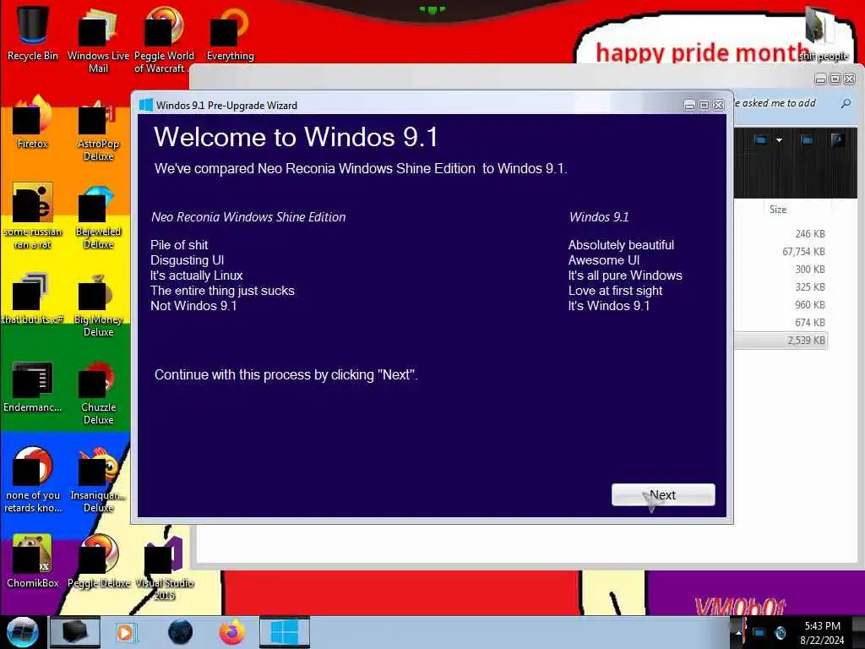Click the 'Continue with this process' instruction text
This screenshot has height=649, width=865.
[286, 374]
